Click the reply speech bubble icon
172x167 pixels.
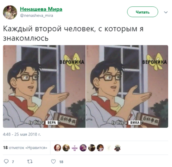coord(6,161)
